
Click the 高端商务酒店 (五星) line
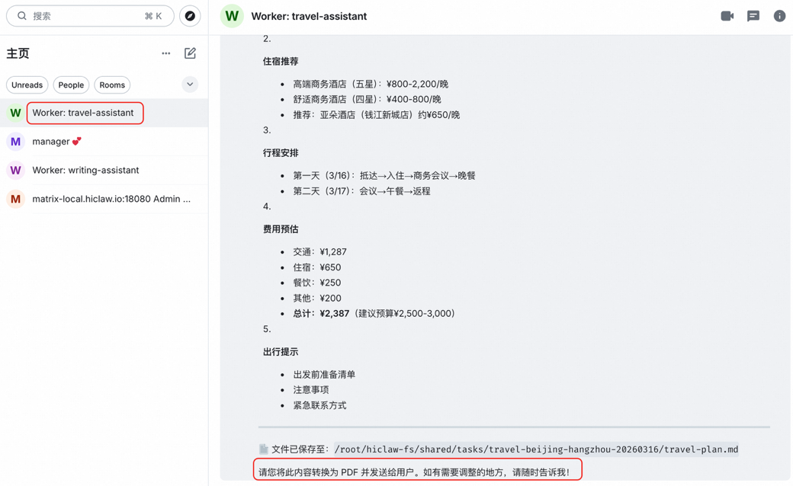pos(371,84)
